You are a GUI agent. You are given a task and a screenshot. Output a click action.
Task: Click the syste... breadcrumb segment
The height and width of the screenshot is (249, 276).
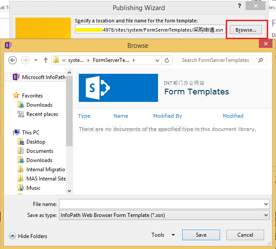(76, 60)
